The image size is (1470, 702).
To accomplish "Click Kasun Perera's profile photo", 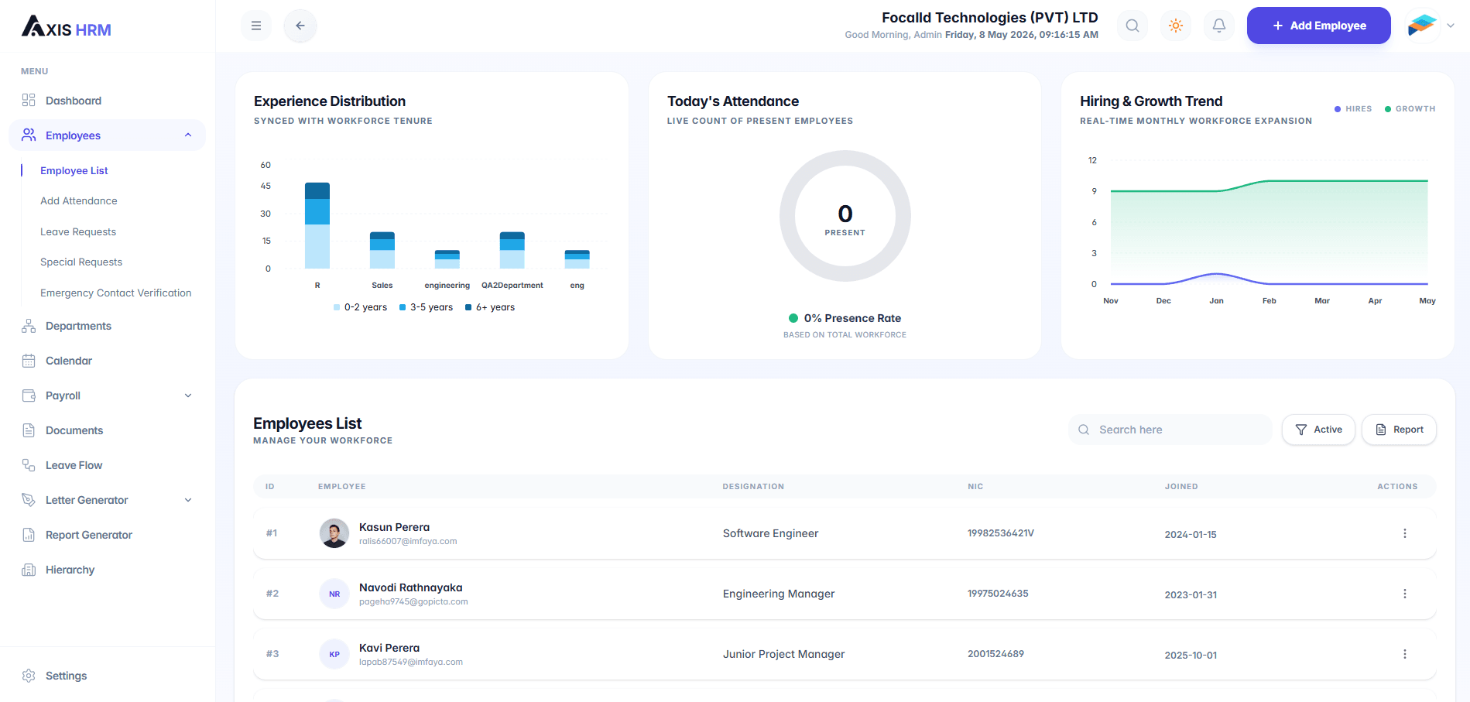I will click(334, 533).
